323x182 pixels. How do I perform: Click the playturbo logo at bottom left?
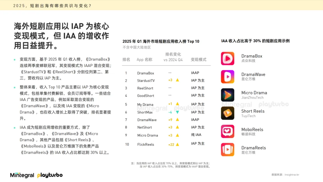coord(50,175)
